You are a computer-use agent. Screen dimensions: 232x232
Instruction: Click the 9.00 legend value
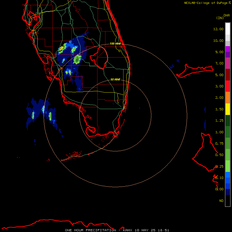point(219,52)
